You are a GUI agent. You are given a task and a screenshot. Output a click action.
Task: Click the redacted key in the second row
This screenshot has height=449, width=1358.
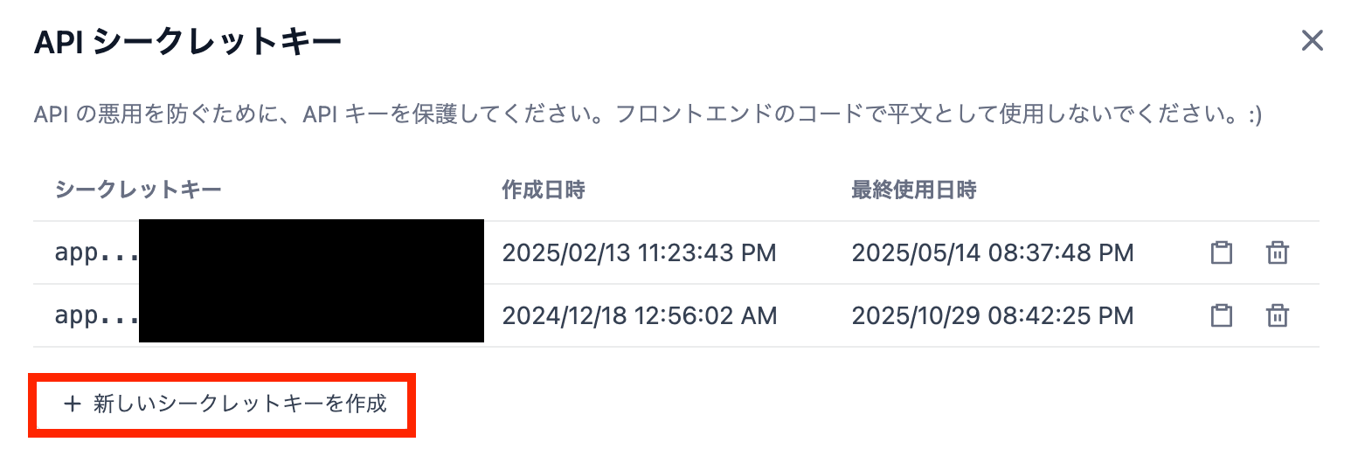(311, 314)
